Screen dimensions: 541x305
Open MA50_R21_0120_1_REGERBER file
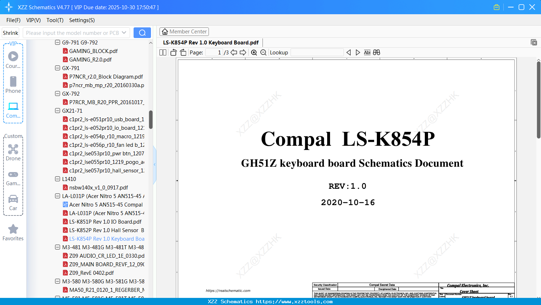(x=103, y=290)
